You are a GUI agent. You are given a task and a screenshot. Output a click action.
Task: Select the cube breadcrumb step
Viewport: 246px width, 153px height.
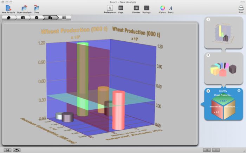37,18
